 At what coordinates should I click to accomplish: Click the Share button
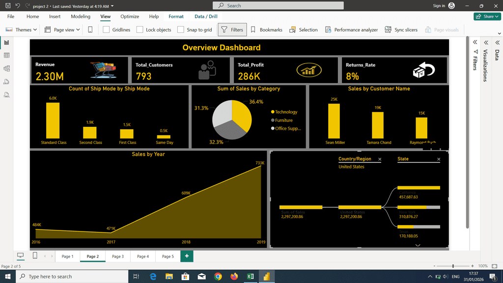click(487, 16)
